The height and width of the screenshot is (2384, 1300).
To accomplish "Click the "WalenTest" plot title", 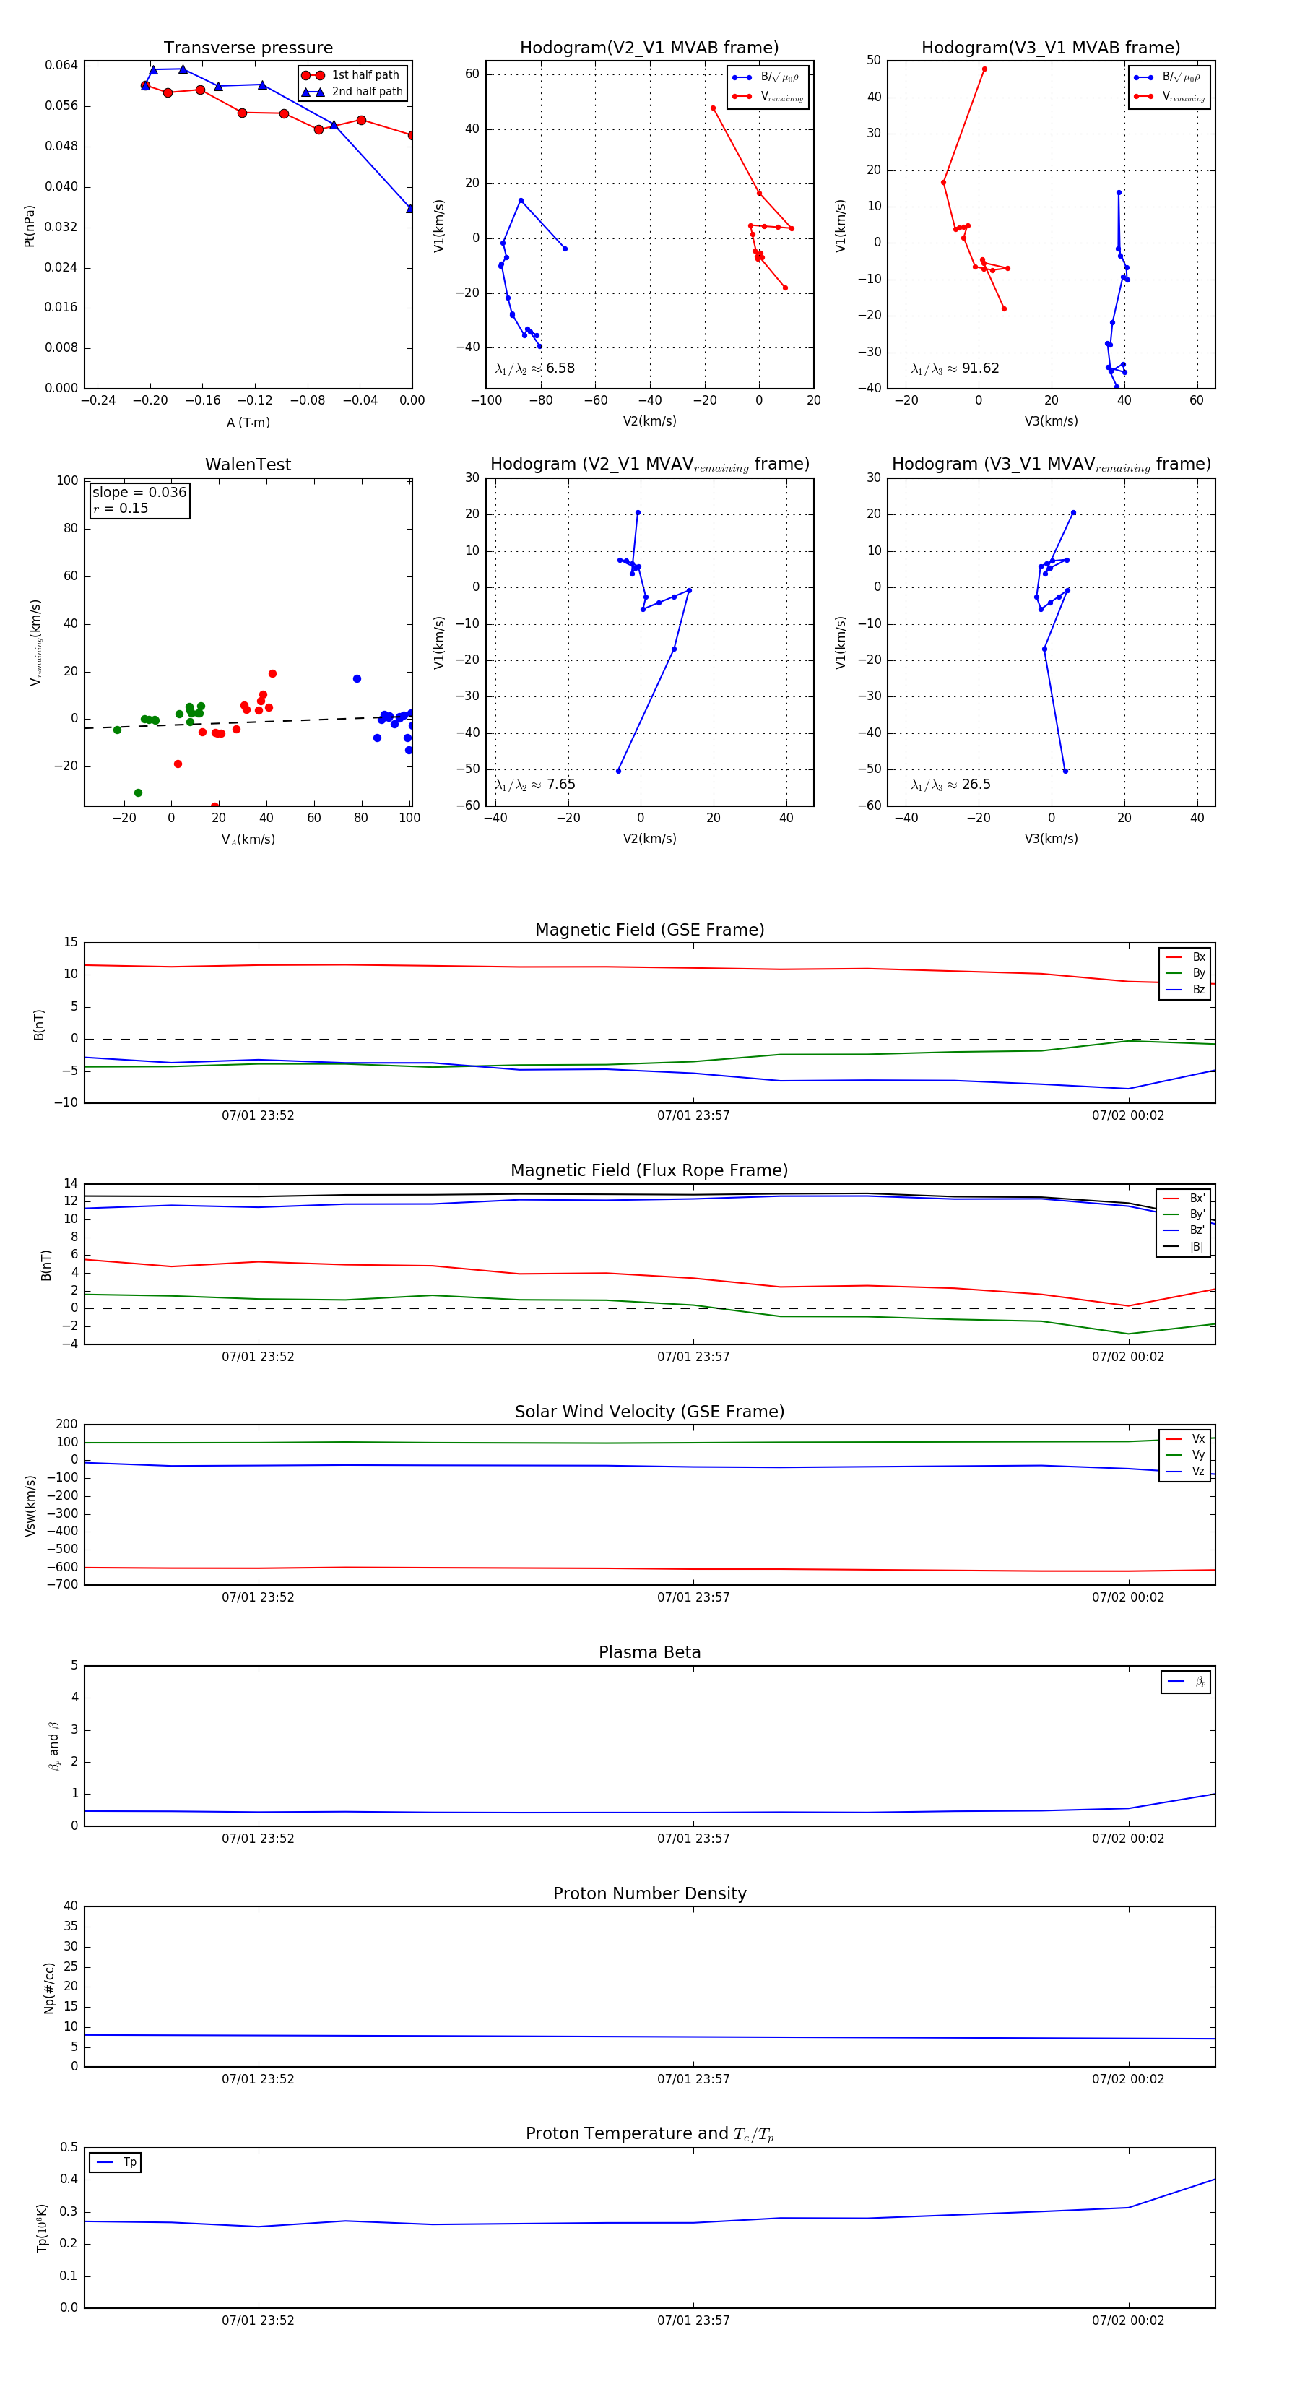I will [248, 465].
